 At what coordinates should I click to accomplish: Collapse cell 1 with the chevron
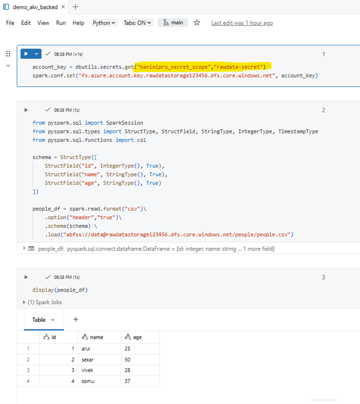pos(8,66)
